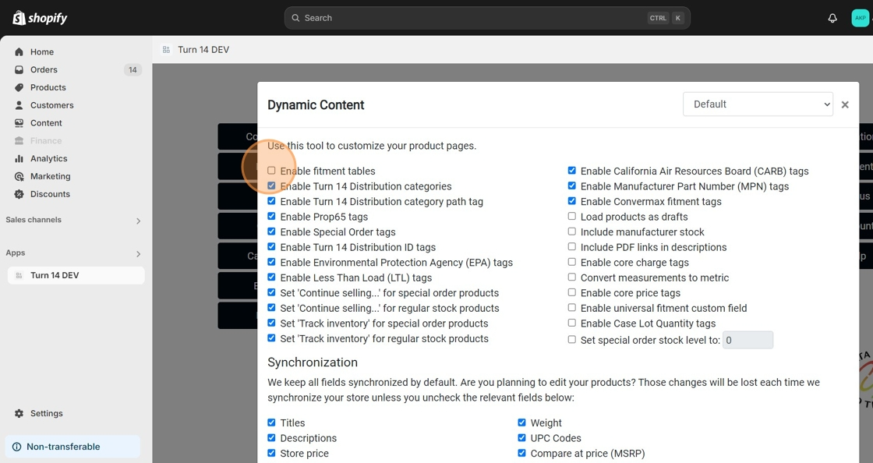Uncheck Weight synchronization
Image resolution: width=873 pixels, height=463 pixels.
[x=521, y=422]
